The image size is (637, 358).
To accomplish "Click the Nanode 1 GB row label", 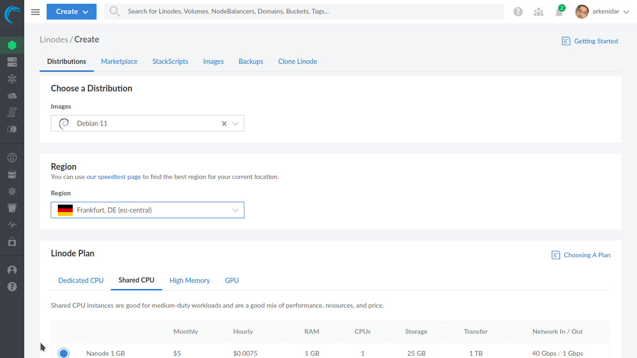I will 106,353.
